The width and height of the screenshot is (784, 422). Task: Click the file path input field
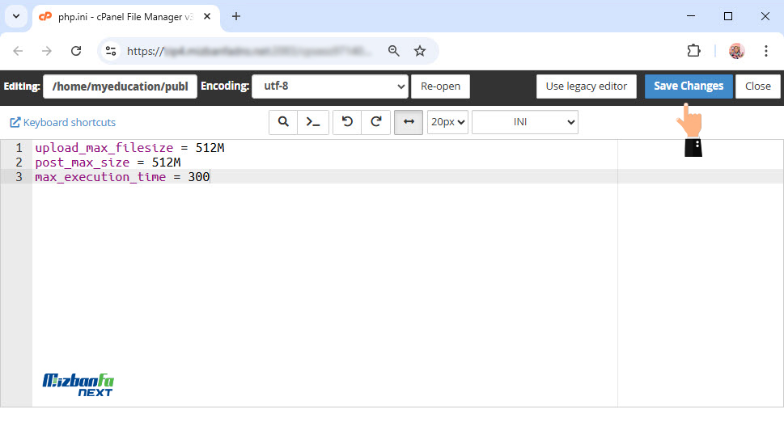pos(120,87)
